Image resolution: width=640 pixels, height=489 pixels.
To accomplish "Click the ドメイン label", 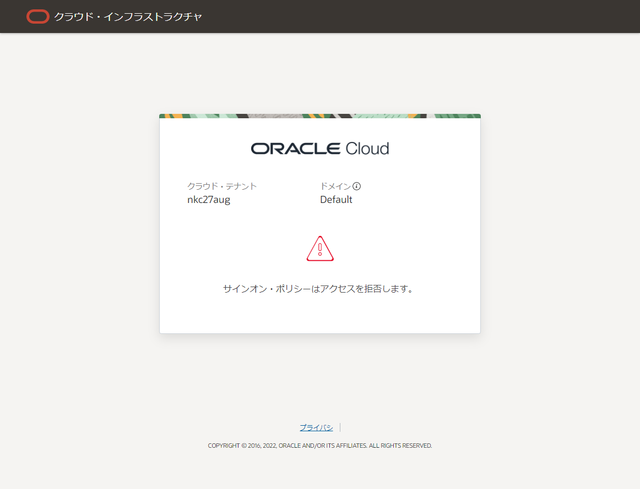I will point(335,186).
